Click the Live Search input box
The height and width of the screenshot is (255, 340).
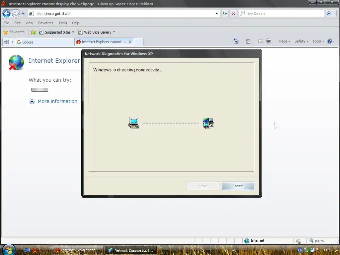pos(282,13)
